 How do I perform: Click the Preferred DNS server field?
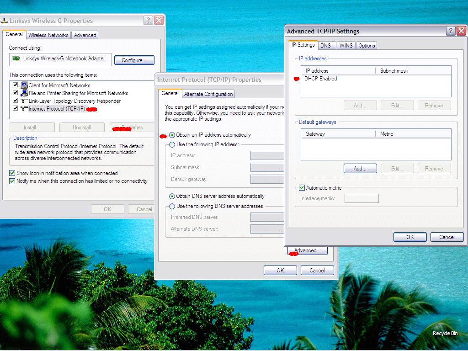tap(267, 217)
